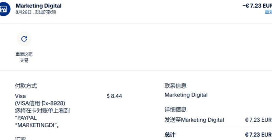Click the 详细信息 heading

pyautogui.click(x=175, y=109)
